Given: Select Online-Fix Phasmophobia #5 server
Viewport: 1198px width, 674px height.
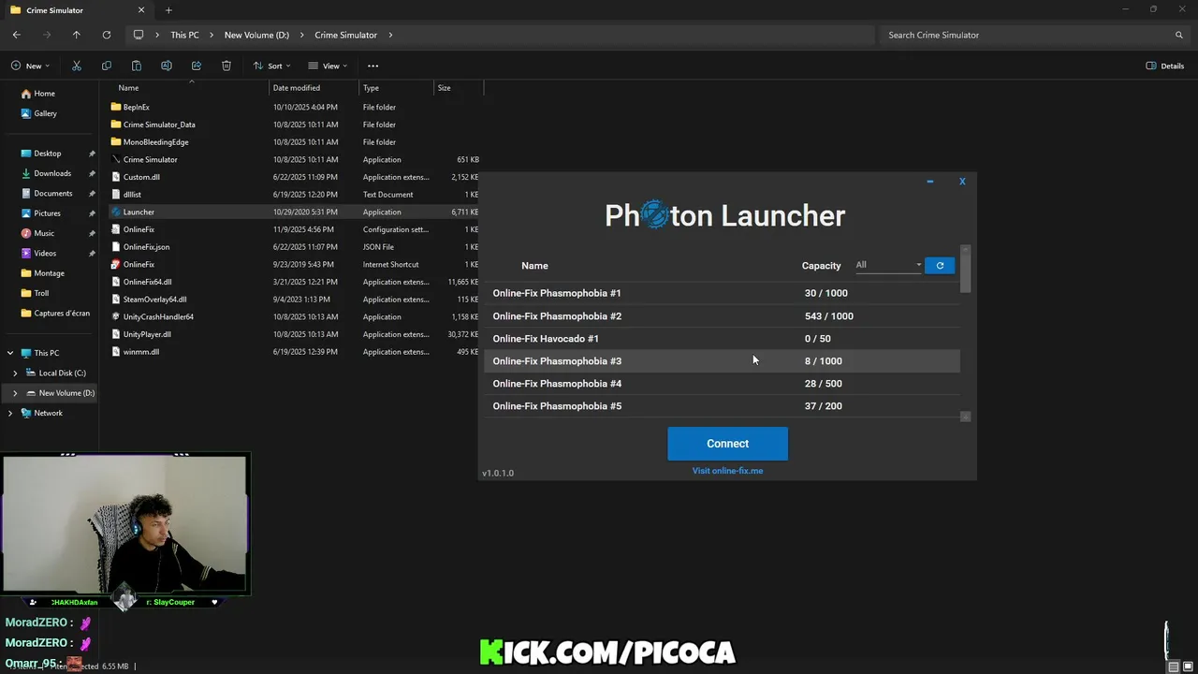Looking at the screenshot, I should pos(722,405).
